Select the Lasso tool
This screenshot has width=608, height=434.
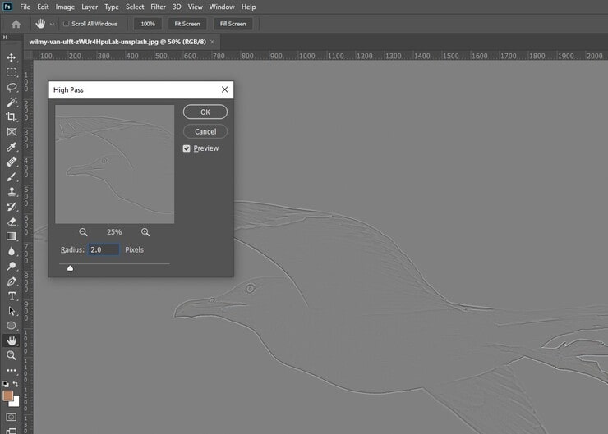(x=12, y=87)
